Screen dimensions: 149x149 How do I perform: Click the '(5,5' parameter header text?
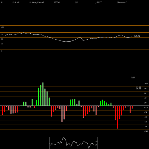(77, 2)
